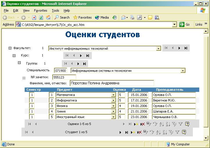Go to next Курс record
This screenshot has width=210, height=148.
tap(81, 56)
